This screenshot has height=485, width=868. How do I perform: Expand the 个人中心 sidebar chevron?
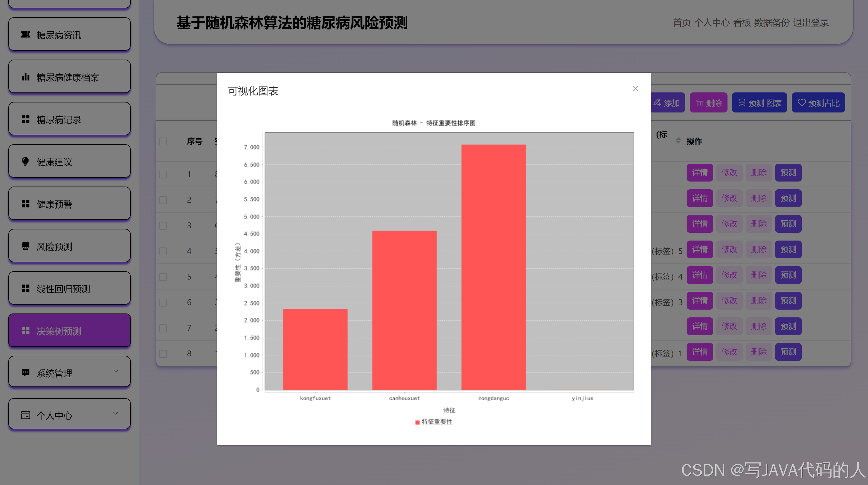pos(115,413)
